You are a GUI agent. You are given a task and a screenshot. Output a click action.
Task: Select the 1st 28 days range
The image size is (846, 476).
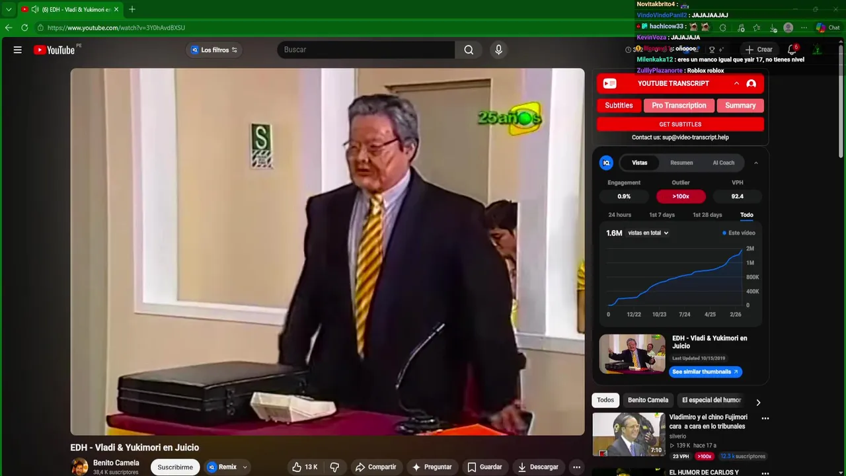(707, 215)
